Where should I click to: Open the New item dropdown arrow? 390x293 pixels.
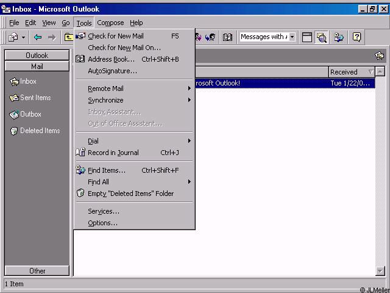[x=23, y=38]
